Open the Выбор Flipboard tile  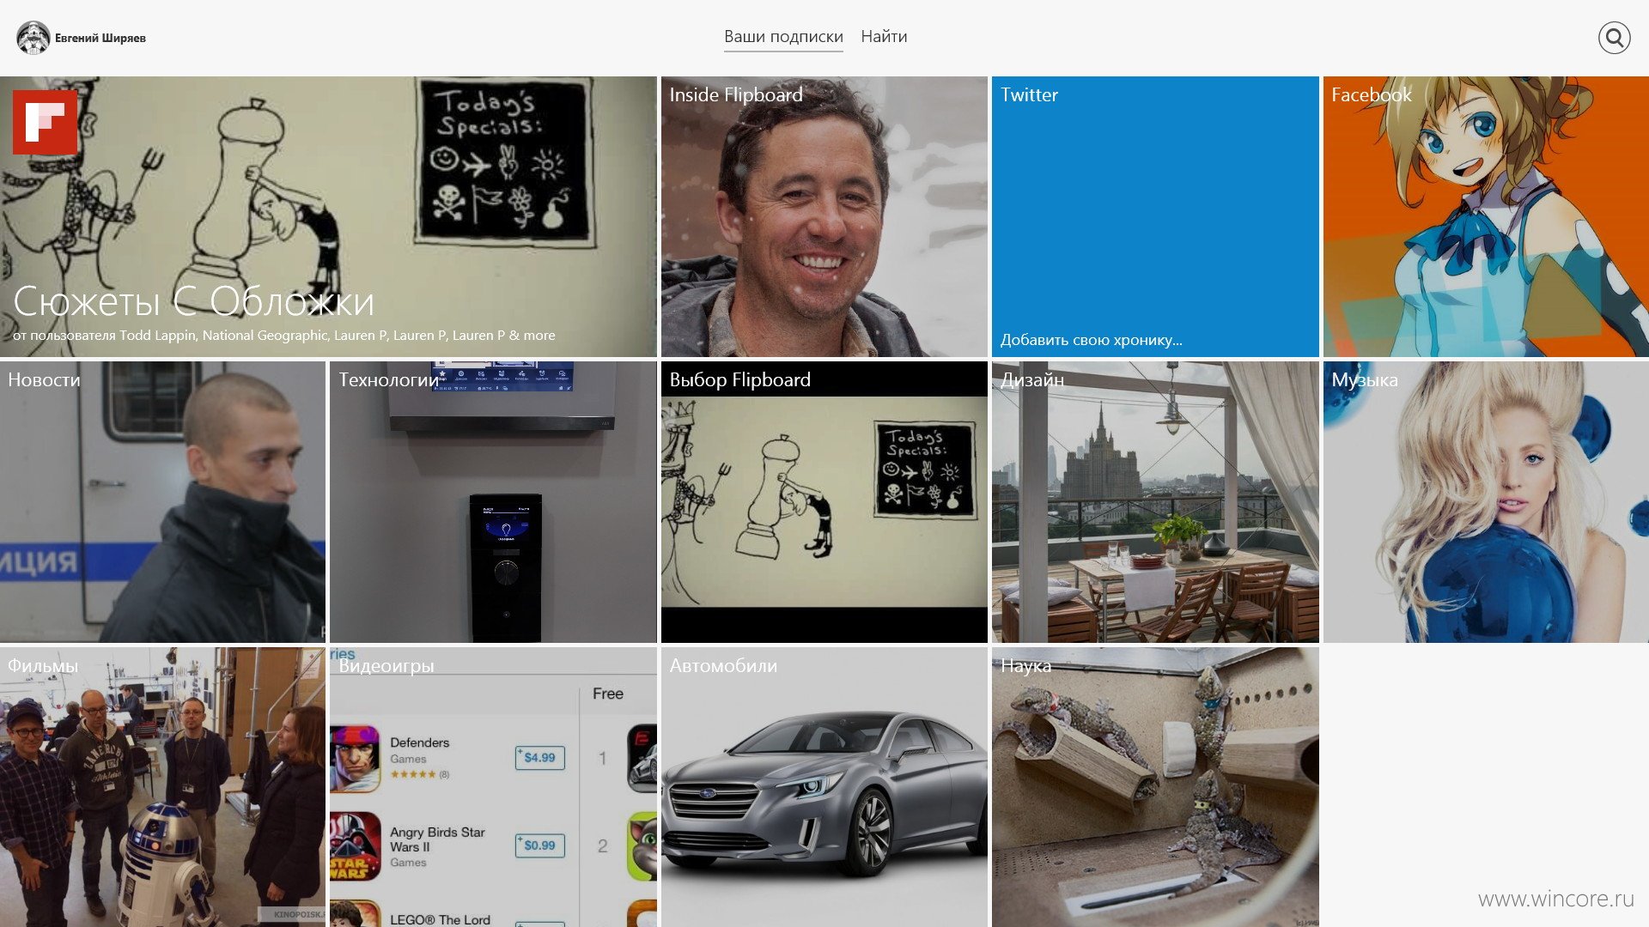(x=824, y=501)
